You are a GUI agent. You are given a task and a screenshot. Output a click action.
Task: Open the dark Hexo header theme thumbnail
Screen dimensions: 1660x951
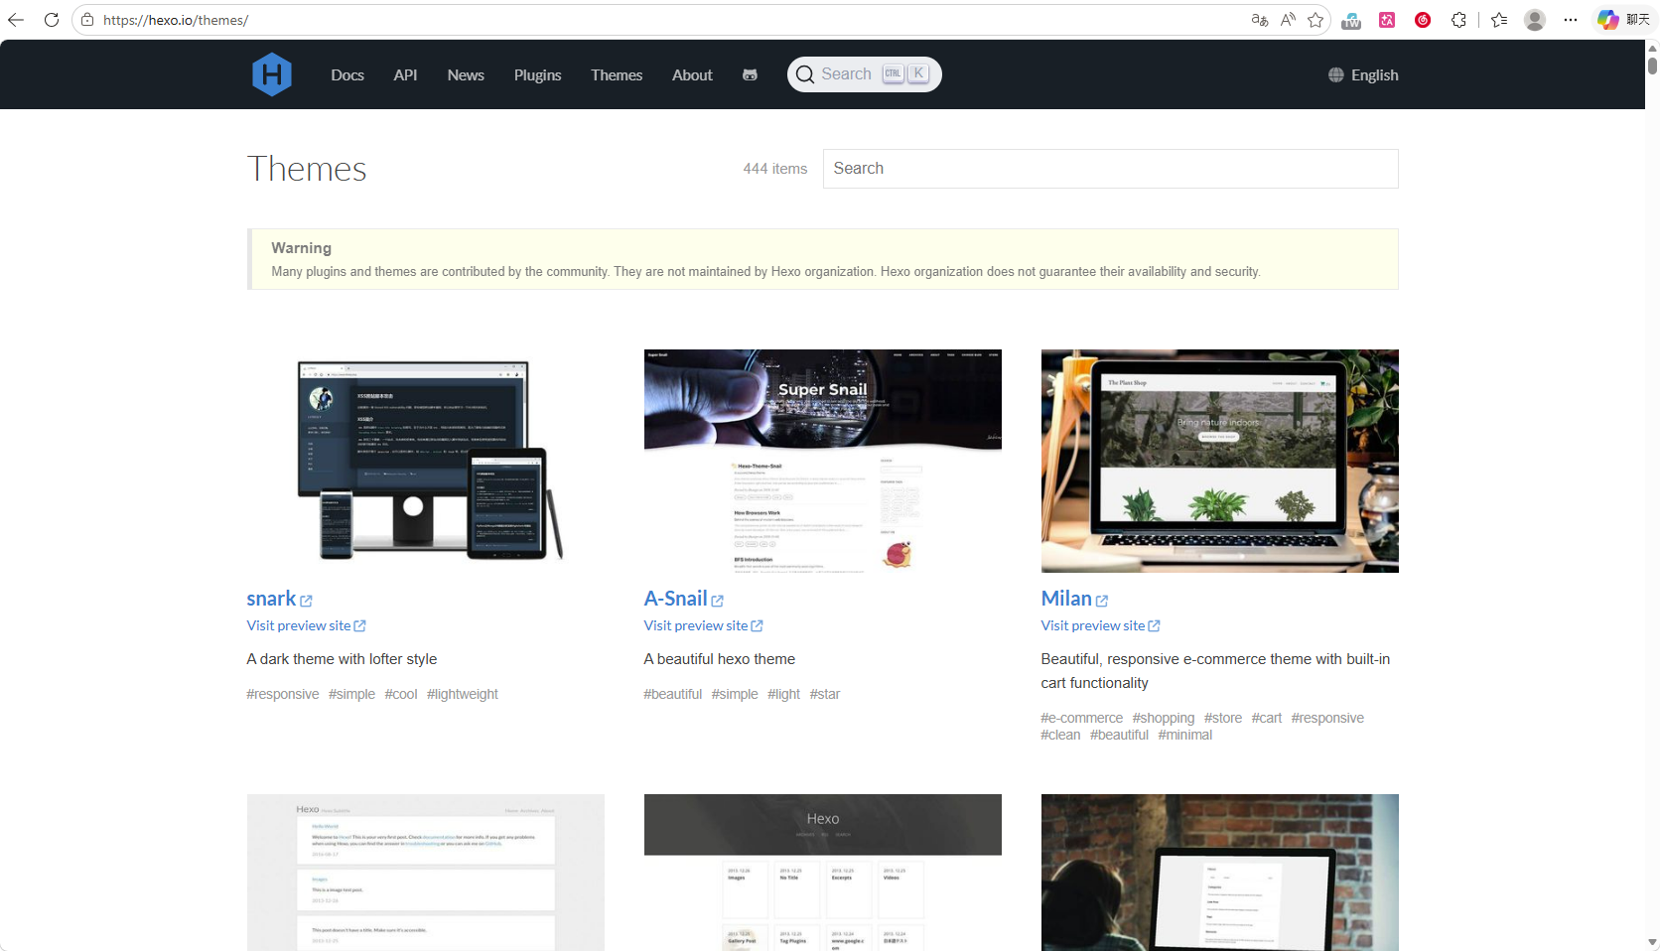pos(822,873)
